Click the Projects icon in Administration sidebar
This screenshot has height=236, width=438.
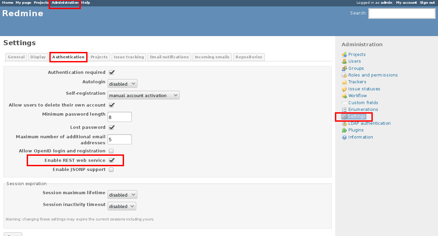click(344, 55)
